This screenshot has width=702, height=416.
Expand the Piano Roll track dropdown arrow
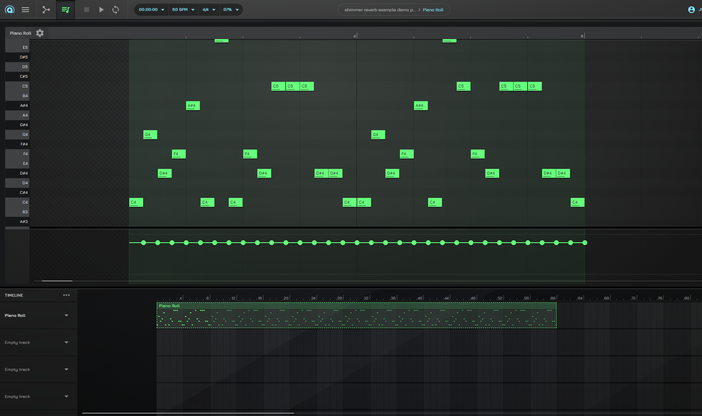click(x=66, y=316)
